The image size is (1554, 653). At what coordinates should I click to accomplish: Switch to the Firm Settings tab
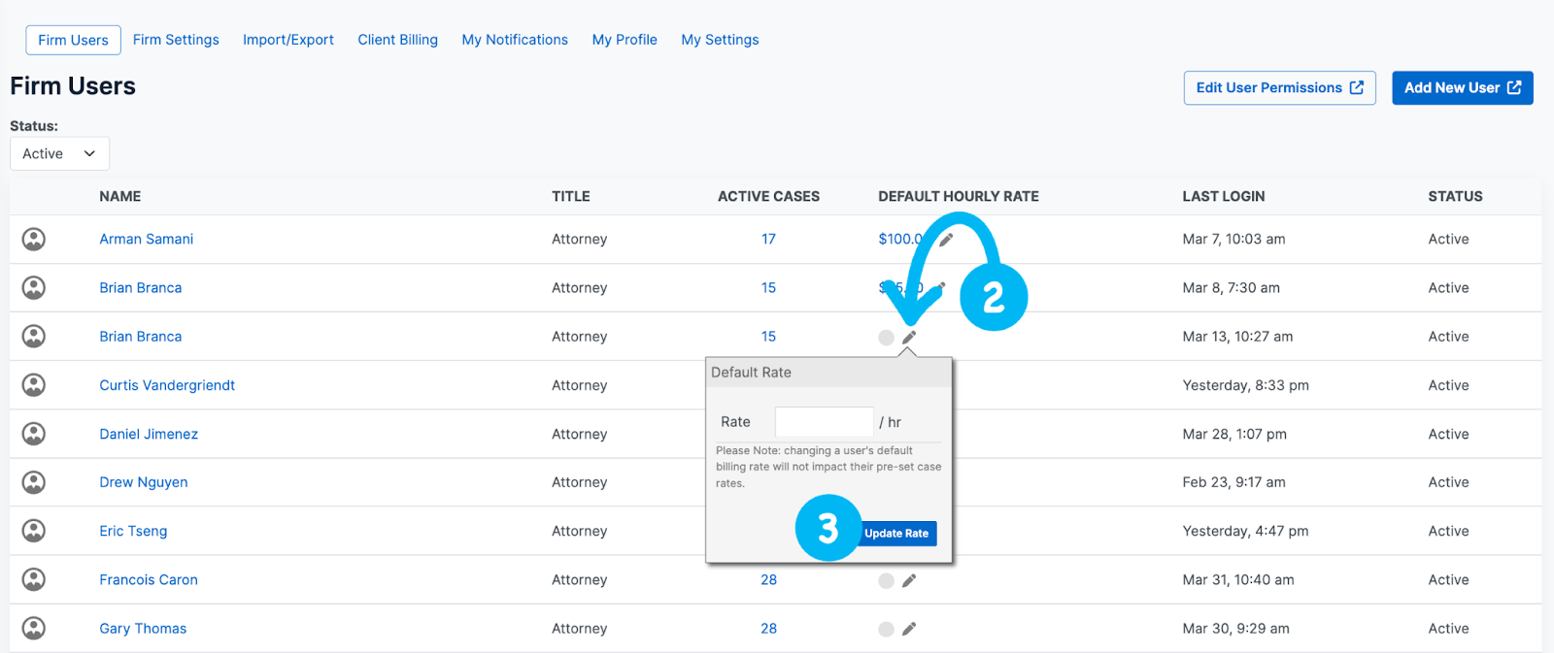click(176, 40)
